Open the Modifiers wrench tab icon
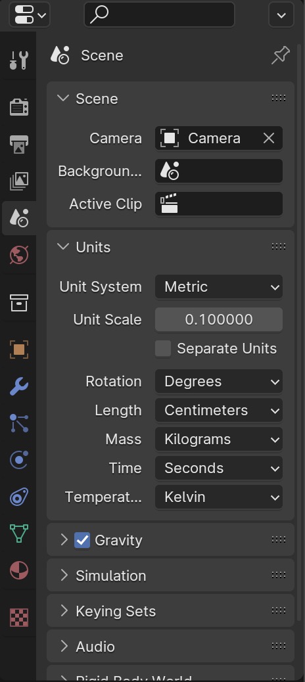305x682 pixels. [x=18, y=386]
